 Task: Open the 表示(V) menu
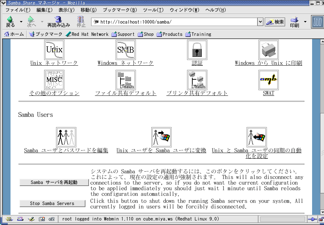tap(66, 10)
